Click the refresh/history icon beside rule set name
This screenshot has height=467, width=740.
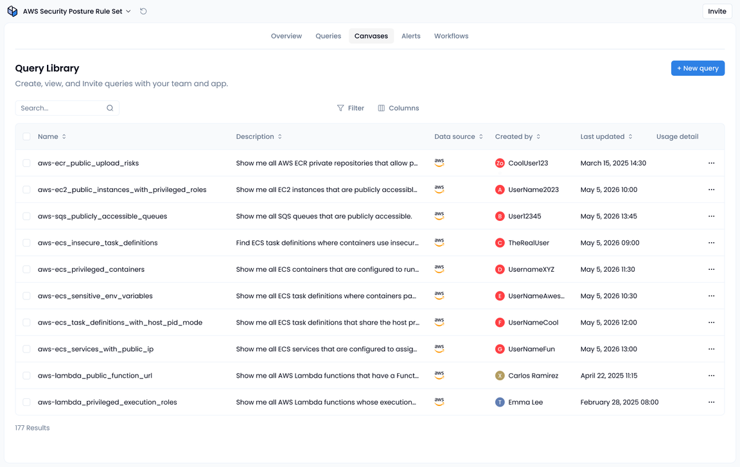[x=143, y=12]
